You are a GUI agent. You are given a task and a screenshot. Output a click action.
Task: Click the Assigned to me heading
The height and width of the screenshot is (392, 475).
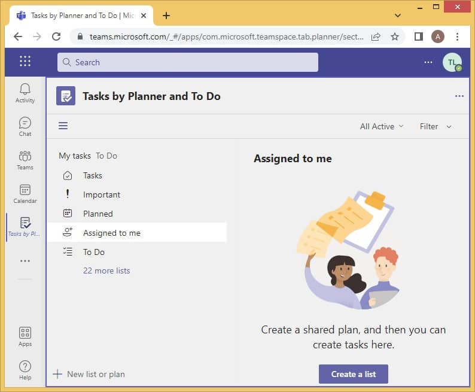(293, 159)
